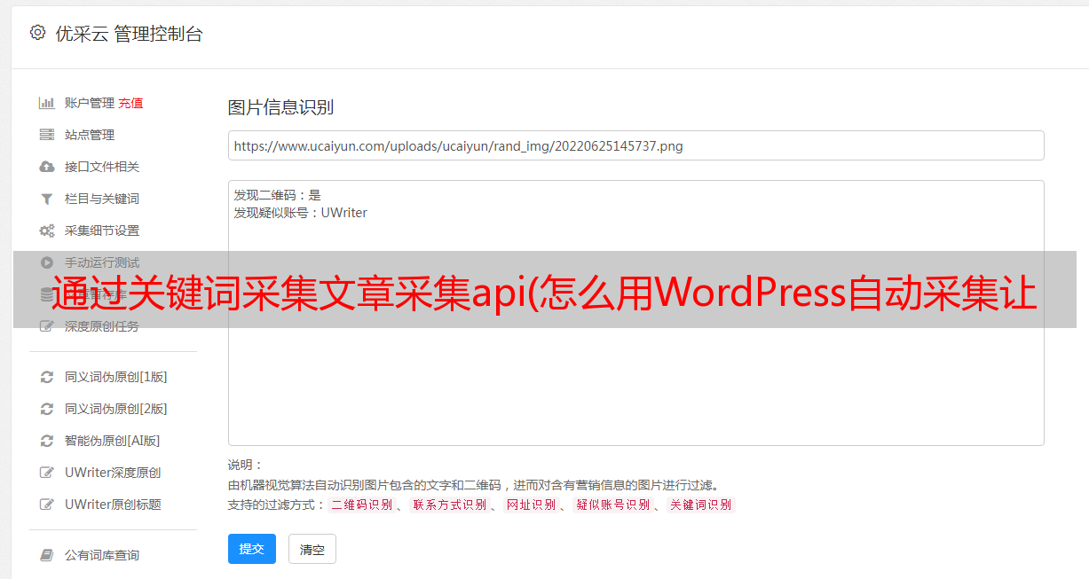Open UWriter深度原创 page
This screenshot has height=579, width=1089.
113,473
